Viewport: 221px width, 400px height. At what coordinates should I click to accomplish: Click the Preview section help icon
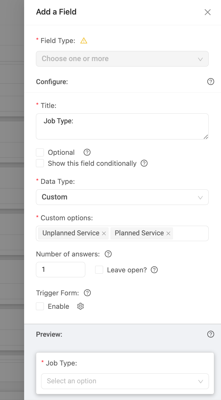[211, 334]
